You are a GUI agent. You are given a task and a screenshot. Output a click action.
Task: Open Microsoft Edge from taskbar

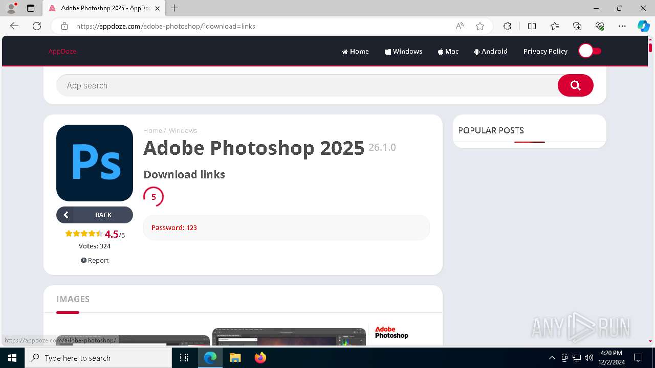[210, 358]
